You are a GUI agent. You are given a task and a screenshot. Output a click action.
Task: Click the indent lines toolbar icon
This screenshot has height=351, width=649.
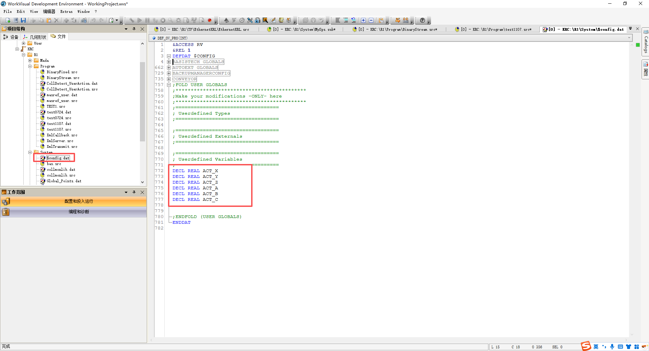point(345,21)
